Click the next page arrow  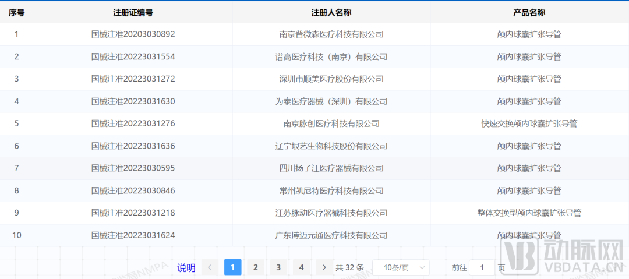tap(324, 267)
